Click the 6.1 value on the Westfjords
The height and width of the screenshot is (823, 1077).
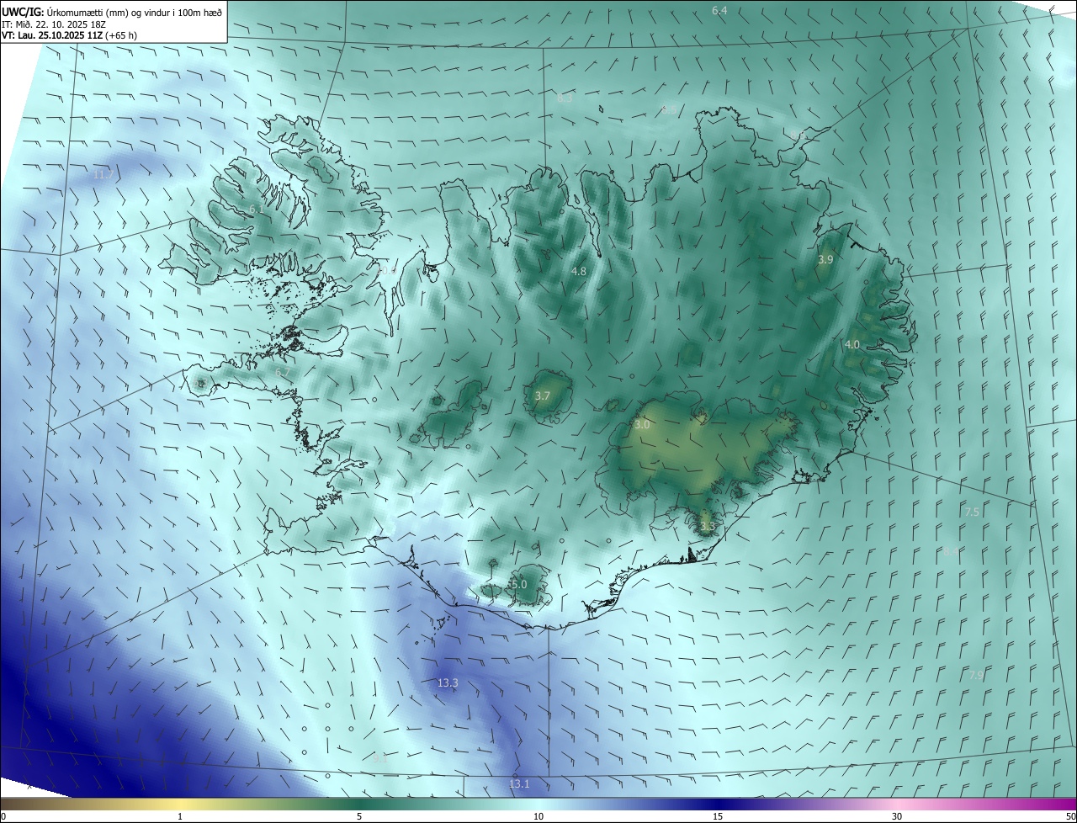(256, 209)
